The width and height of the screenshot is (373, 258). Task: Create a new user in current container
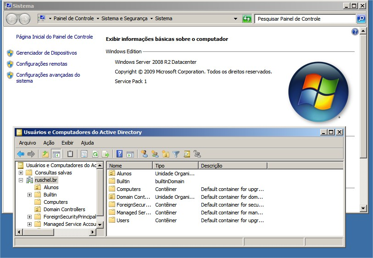(x=144, y=154)
